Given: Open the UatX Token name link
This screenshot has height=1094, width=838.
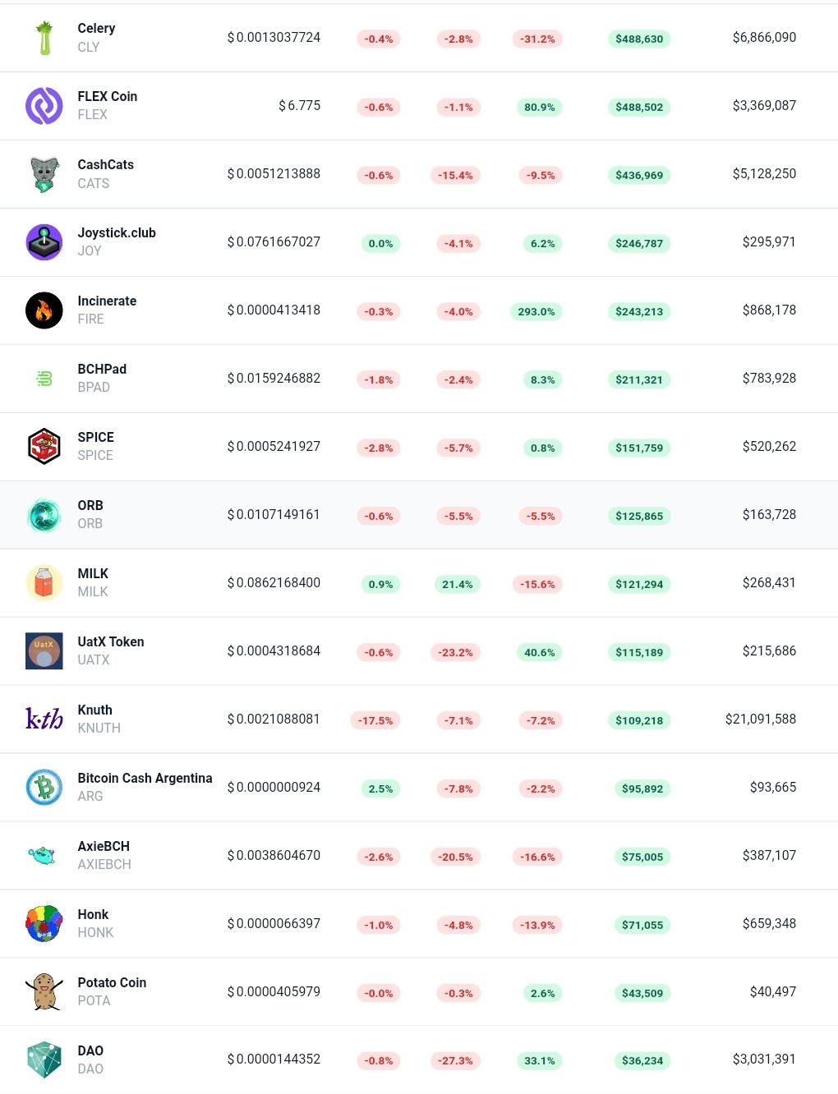Looking at the screenshot, I should (x=111, y=642).
